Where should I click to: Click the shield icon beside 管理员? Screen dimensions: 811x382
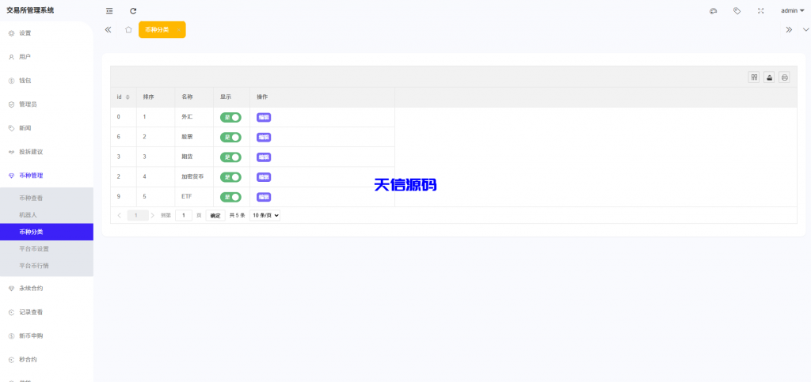[x=11, y=104]
